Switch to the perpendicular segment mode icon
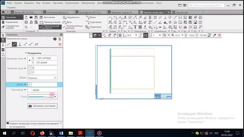This screenshot has width=244, height=137. point(20,45)
